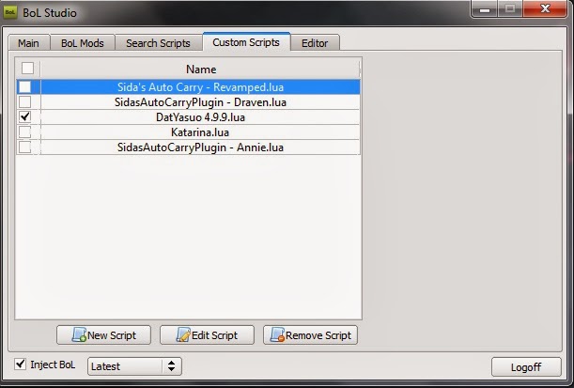Click the Edit Script pencil icon
574x388 pixels.
click(x=183, y=334)
